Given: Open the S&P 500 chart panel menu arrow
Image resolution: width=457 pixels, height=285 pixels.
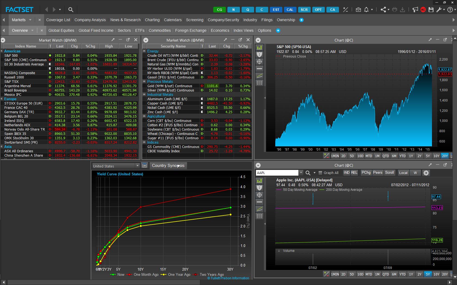Looking at the screenshot, I should click(258, 40).
